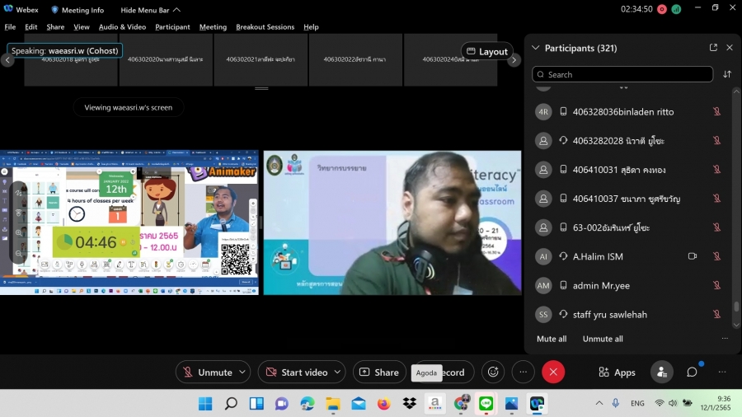
Task: Open the participants panel icon
Action: click(x=661, y=372)
